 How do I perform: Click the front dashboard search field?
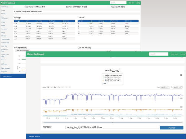159,54
